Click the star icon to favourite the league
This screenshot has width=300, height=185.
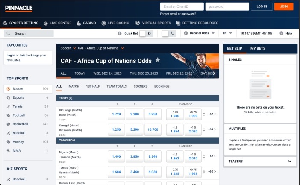click(x=158, y=60)
